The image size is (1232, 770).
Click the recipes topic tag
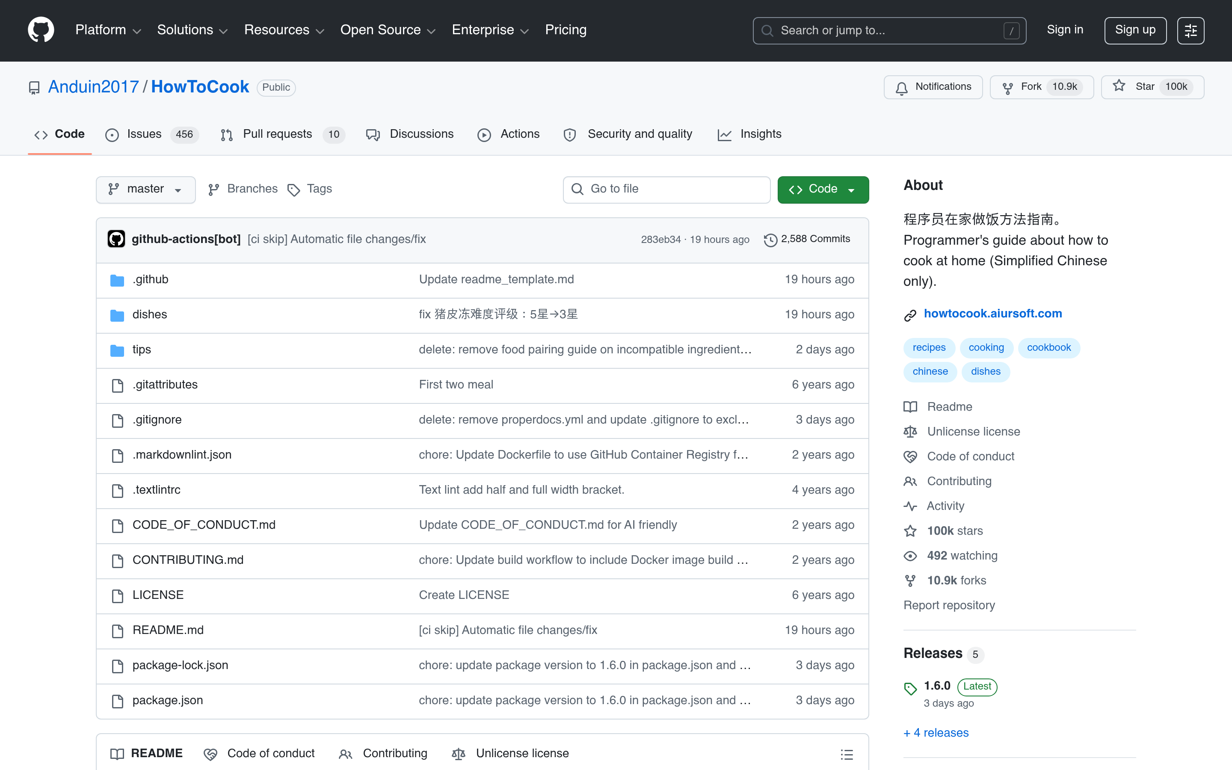point(929,348)
